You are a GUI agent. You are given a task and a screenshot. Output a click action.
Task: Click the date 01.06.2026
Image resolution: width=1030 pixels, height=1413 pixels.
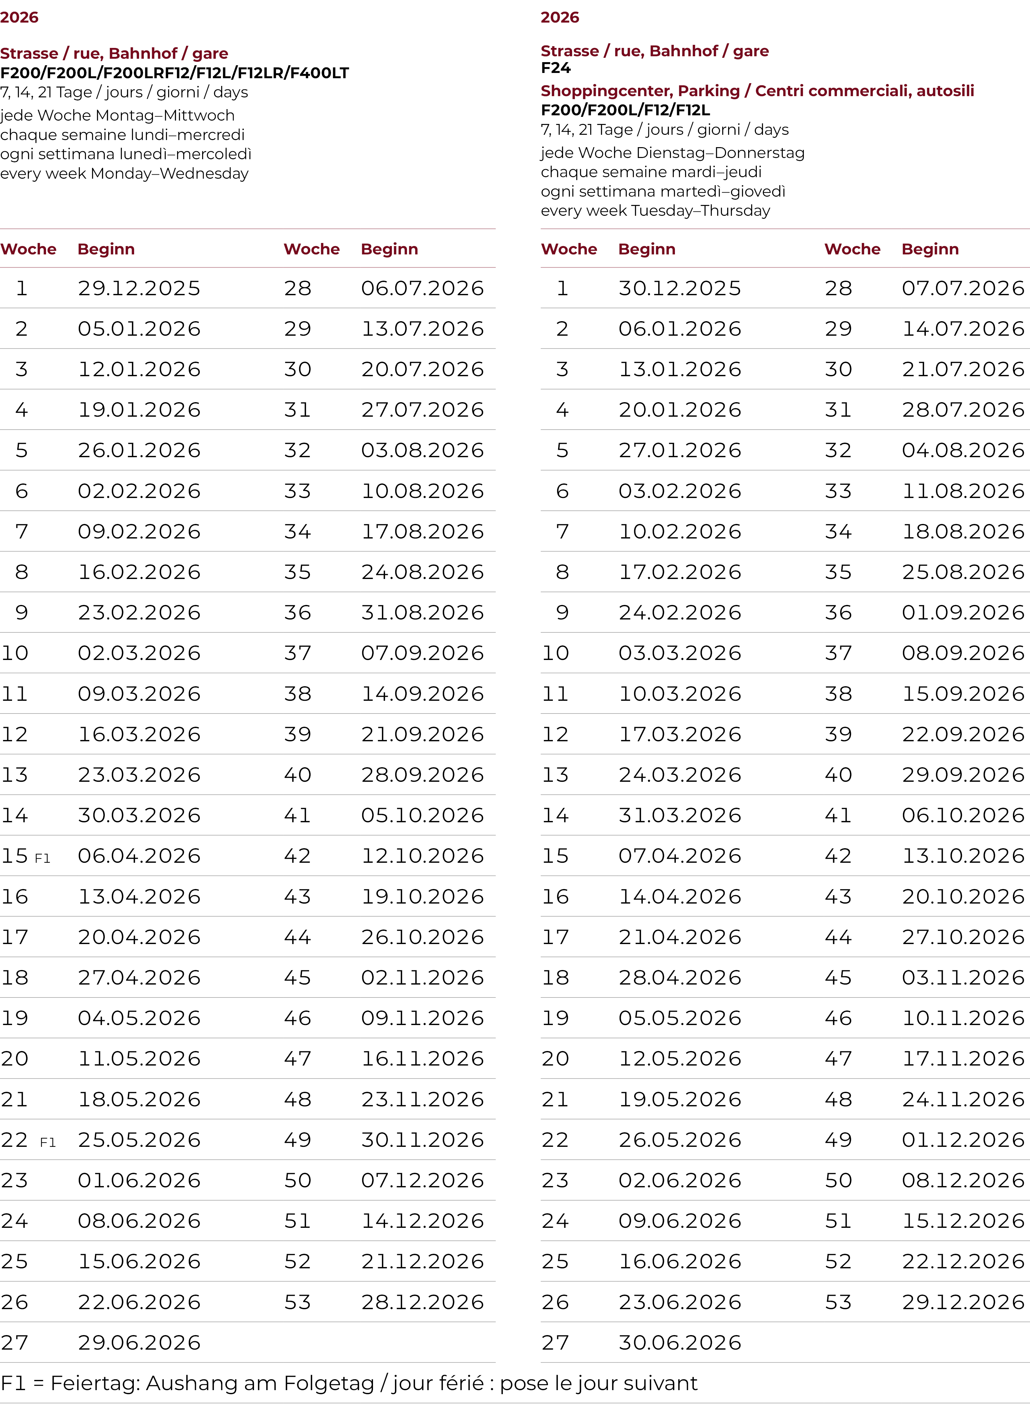pos(139,1180)
